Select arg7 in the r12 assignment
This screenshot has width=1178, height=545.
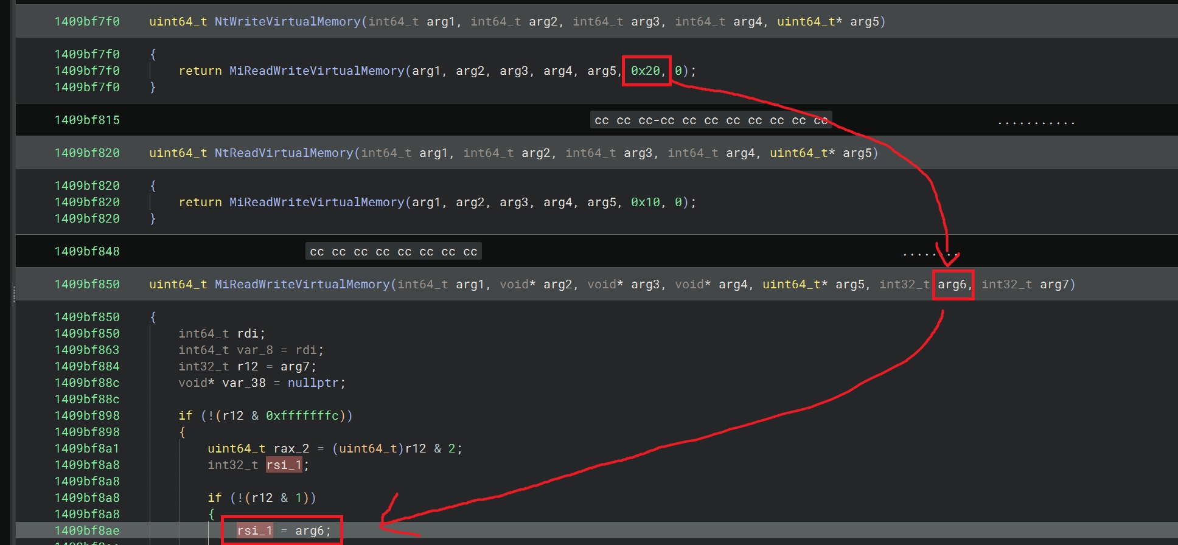click(295, 367)
